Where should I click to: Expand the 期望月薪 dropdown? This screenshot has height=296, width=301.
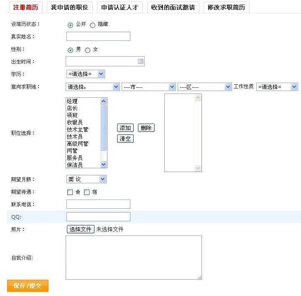[87, 179]
